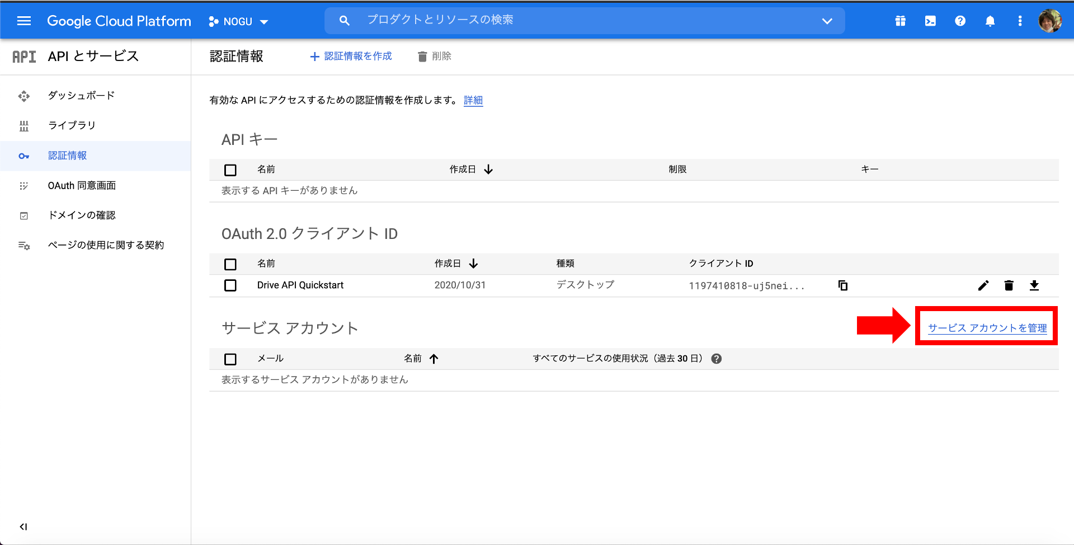Click the page usage agreement settings icon
This screenshot has width=1074, height=545.
24,246
